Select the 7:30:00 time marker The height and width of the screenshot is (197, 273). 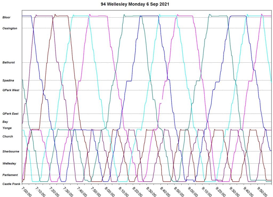[68, 191]
